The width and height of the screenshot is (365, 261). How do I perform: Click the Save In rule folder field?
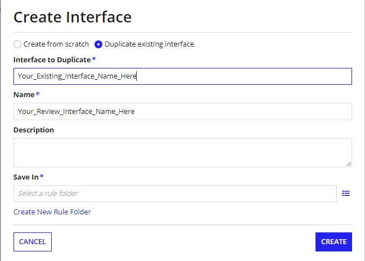(175, 194)
